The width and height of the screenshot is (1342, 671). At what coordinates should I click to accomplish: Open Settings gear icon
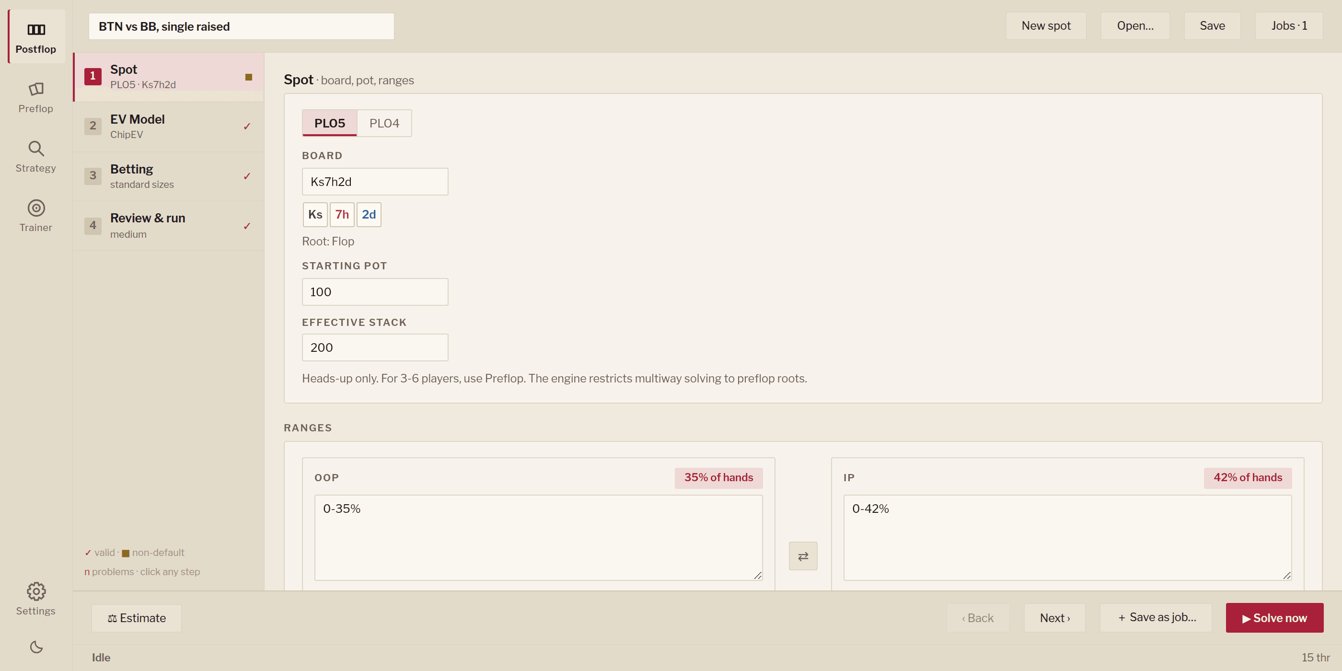[36, 591]
